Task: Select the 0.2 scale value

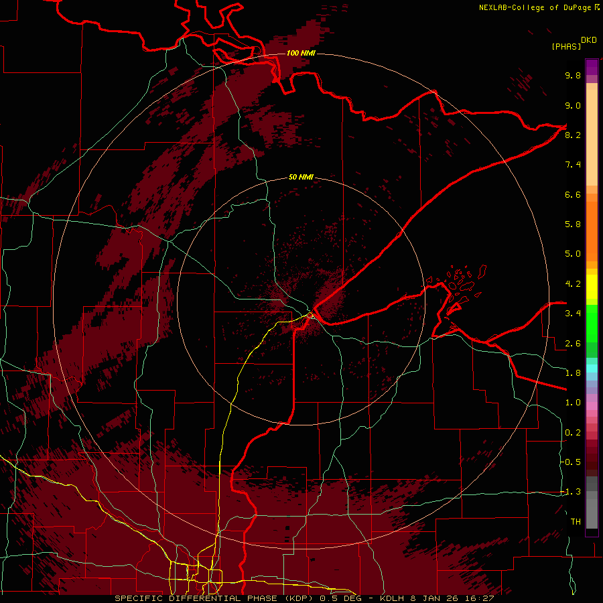Action: click(x=573, y=433)
